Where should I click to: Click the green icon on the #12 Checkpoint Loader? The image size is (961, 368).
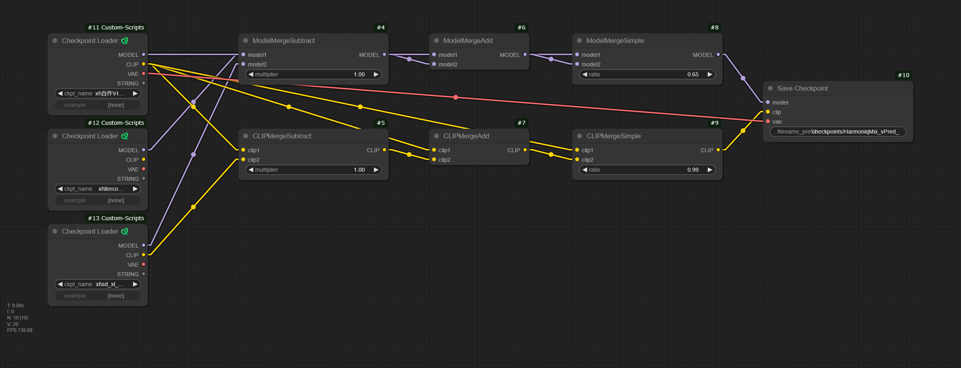pos(125,136)
